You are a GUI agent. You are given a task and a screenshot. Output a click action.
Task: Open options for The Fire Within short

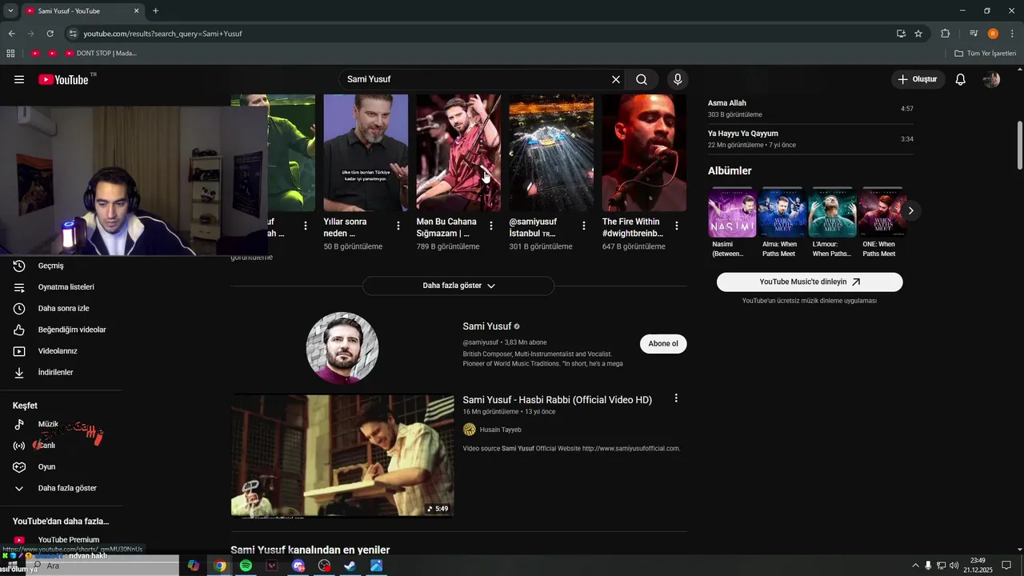coord(677,226)
